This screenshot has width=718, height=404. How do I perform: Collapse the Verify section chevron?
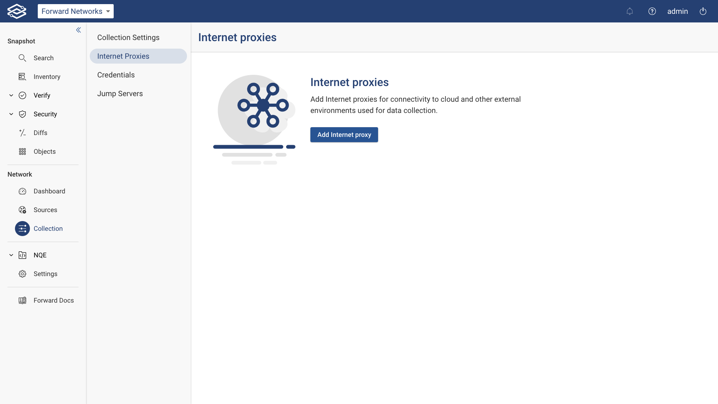tap(10, 95)
